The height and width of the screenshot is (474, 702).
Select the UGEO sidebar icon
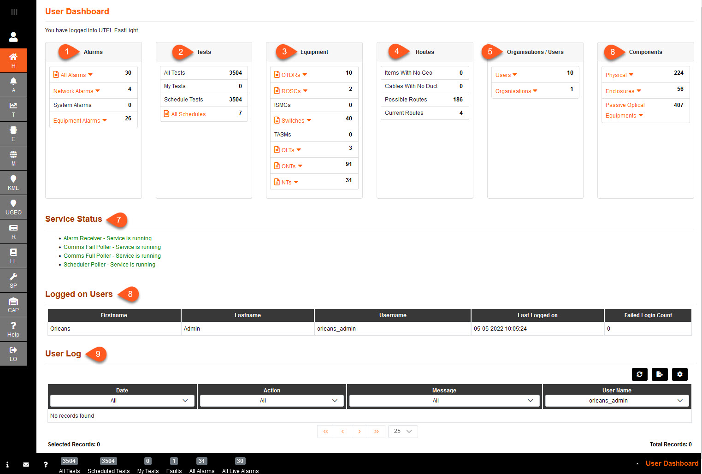click(13, 207)
